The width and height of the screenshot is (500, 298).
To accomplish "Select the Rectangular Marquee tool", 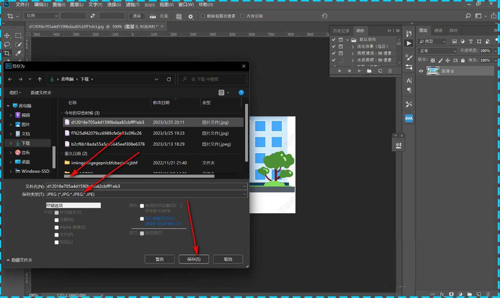I will [x=18, y=35].
